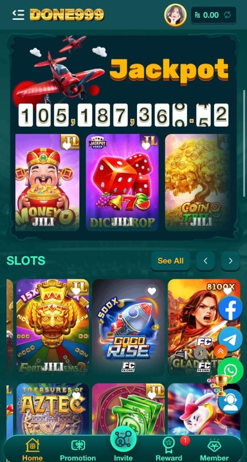Image resolution: width=247 pixels, height=462 pixels.
Task: Open the customer support headset icon
Action: [230, 402]
